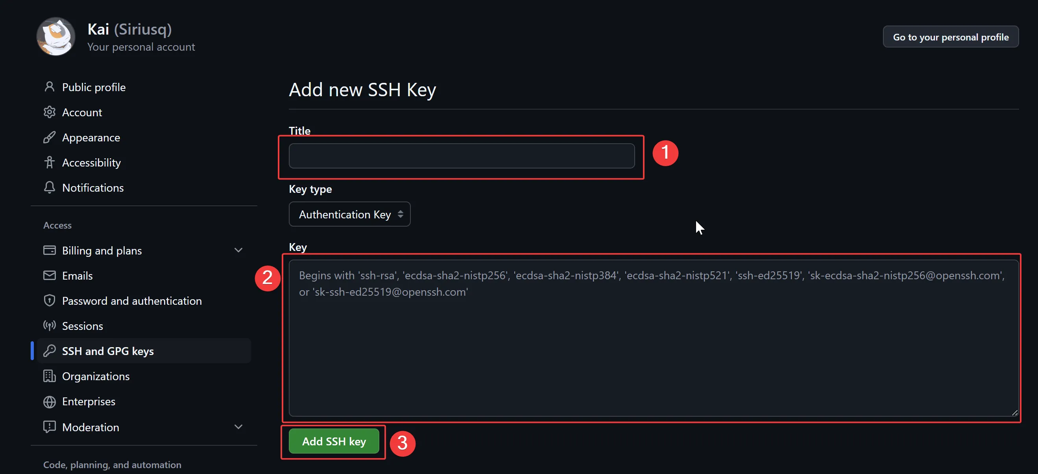Click the Accessibility figure icon
Screen dimensions: 1038x474
49,163
